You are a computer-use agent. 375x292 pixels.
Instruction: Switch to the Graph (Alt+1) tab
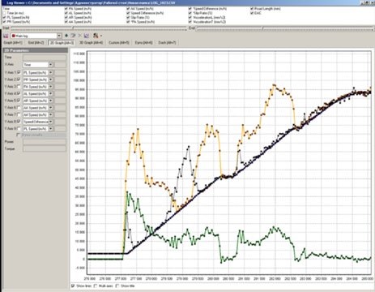13,43
